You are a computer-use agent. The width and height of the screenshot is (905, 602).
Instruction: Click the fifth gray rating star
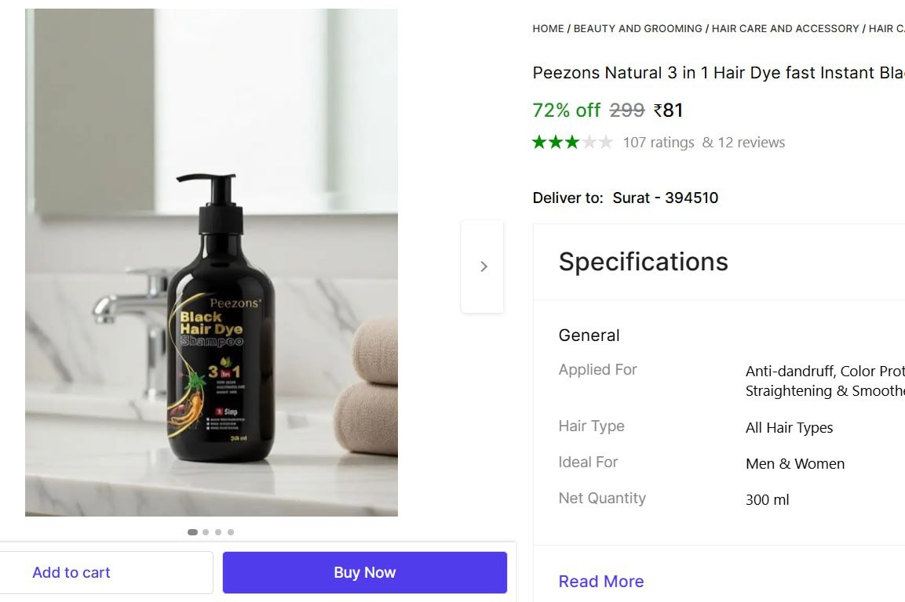pyautogui.click(x=605, y=142)
